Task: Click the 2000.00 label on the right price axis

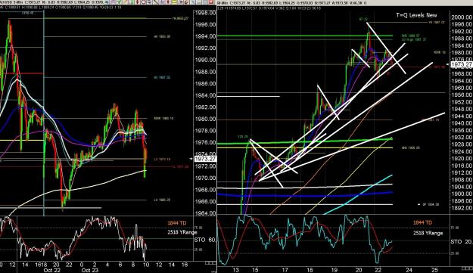Action: 462,17
